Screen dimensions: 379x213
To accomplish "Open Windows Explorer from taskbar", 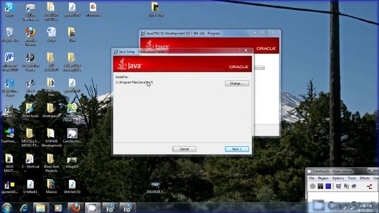I will 41,208.
